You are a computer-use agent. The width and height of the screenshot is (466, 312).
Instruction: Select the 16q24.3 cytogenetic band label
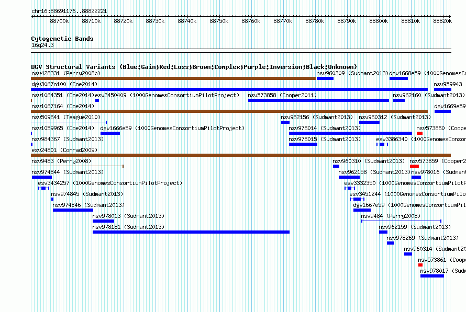42,45
